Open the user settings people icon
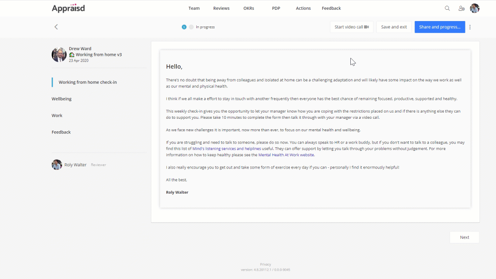This screenshot has width=496, height=279. click(461, 8)
